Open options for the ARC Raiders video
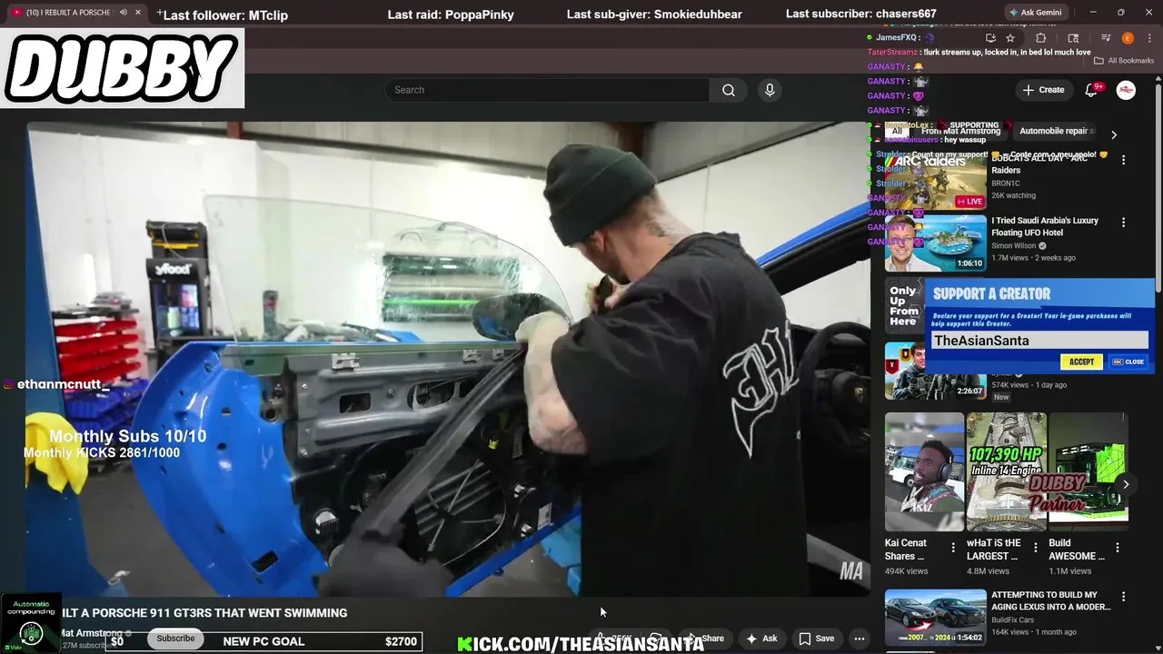 pyautogui.click(x=1123, y=160)
